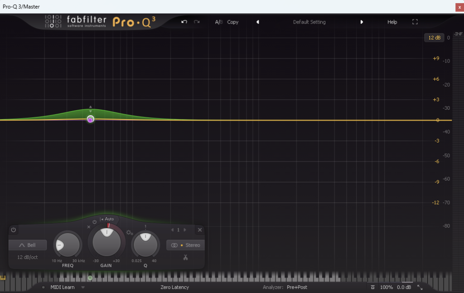464x293 pixels.
Task: Enter full screen mode via corner-brackets icon
Action: click(x=415, y=22)
